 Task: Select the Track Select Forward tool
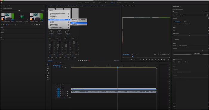click(x=48, y=66)
